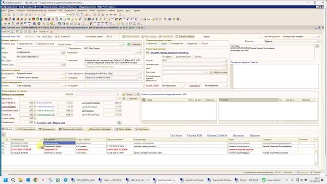Open Важность dropdown showing Средняя
The image size is (327, 184).
[318, 41]
